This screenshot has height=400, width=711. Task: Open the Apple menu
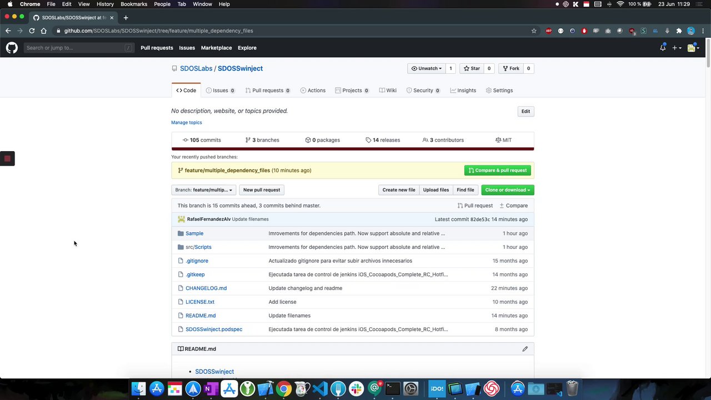pyautogui.click(x=9, y=4)
